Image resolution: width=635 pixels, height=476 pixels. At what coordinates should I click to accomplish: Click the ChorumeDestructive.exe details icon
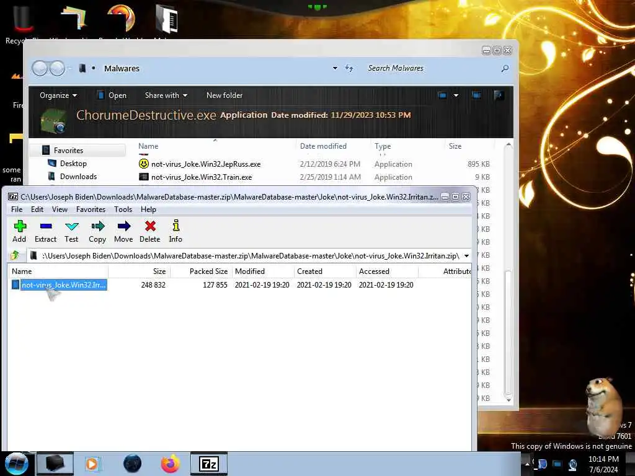click(53, 121)
